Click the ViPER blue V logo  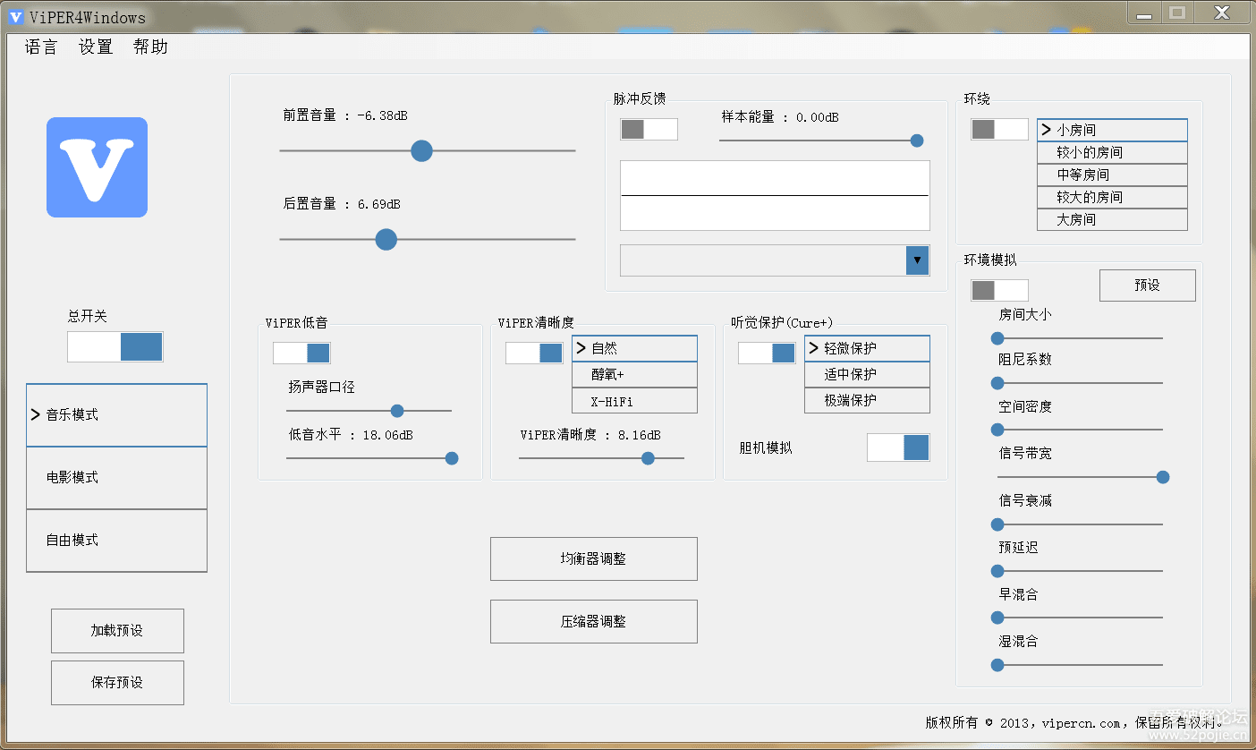[x=97, y=167]
